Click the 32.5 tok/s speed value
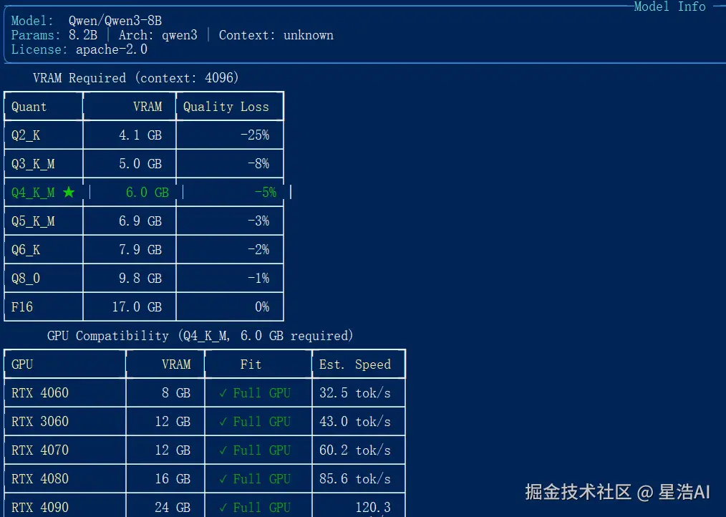726x517 pixels. (354, 393)
